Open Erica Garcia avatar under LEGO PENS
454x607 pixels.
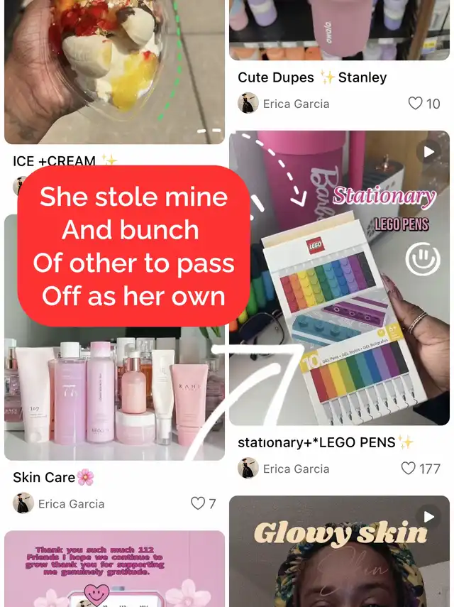click(x=248, y=468)
